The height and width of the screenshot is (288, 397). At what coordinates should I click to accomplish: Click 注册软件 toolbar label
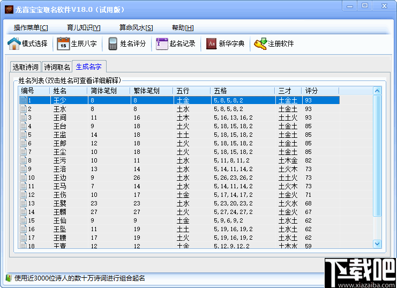click(x=281, y=43)
